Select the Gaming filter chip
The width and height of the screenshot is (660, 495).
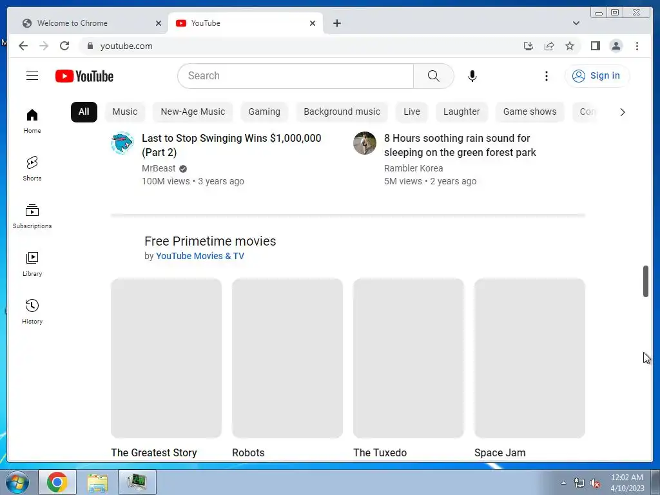(x=264, y=112)
